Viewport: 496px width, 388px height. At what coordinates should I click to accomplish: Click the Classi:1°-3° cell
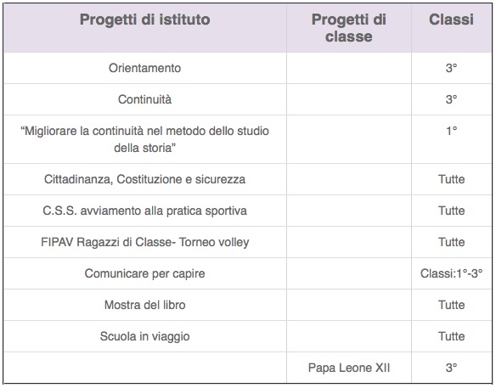click(x=451, y=273)
